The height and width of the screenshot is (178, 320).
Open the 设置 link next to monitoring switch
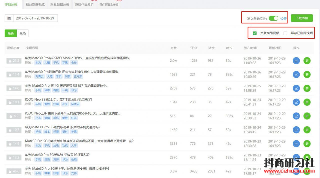[283, 19]
